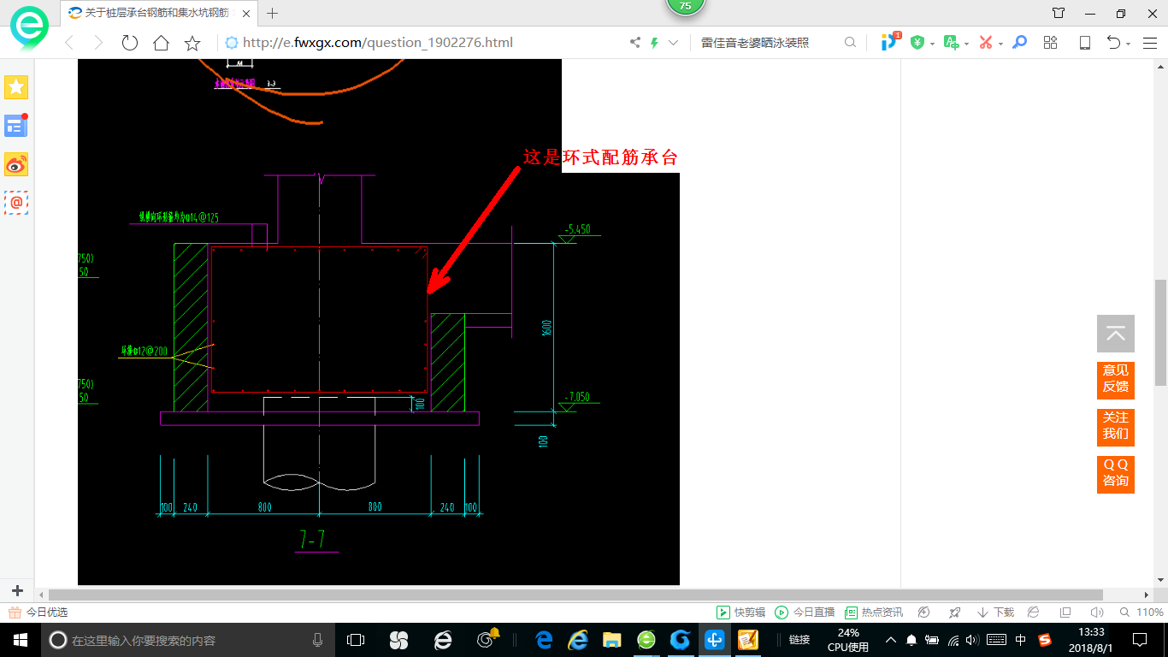This screenshot has height=657, width=1168.
Task: Click the accelerator clock icon in status bar
Action: (x=924, y=613)
